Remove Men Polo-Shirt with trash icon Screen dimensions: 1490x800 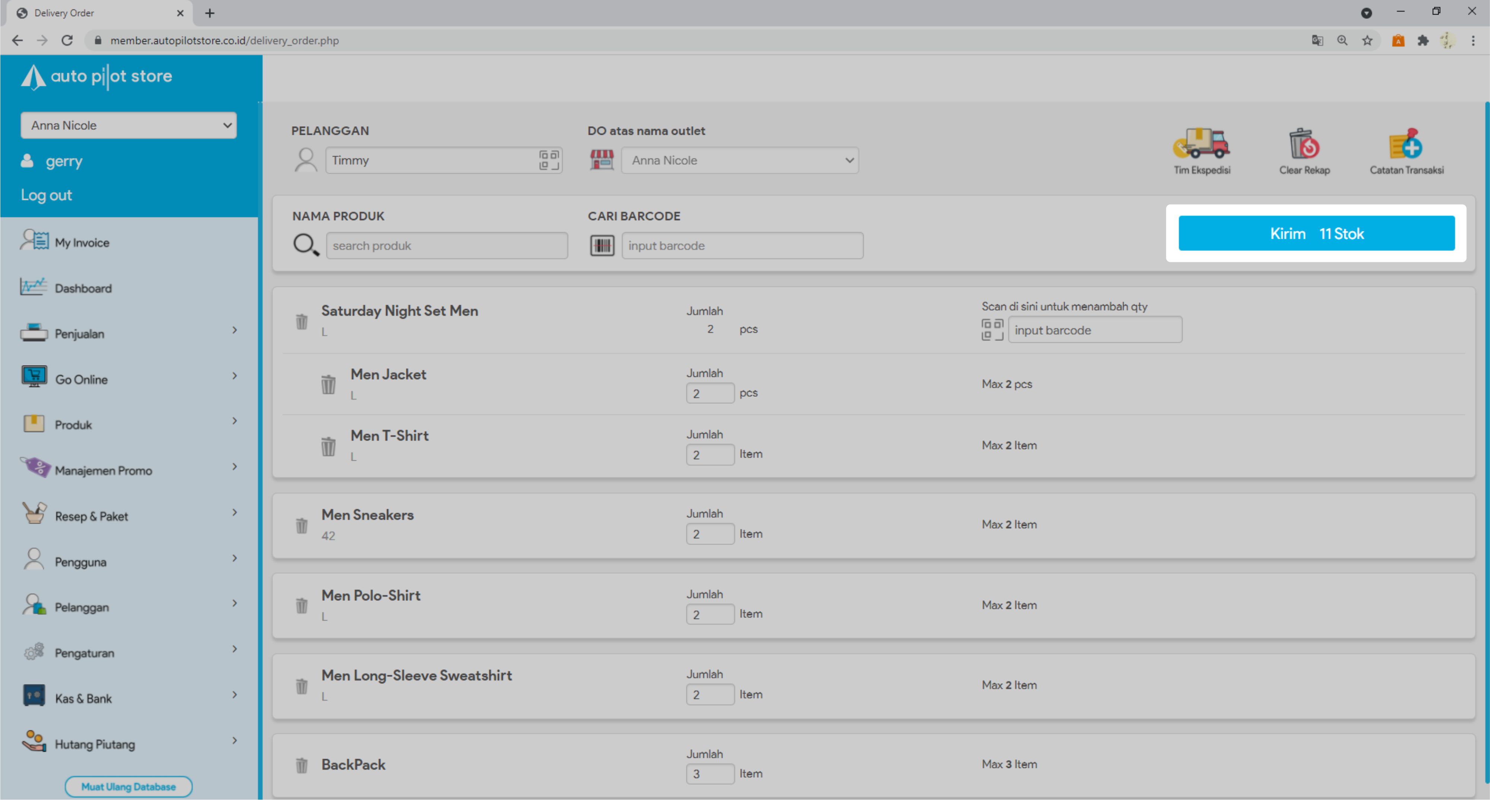pyautogui.click(x=301, y=606)
